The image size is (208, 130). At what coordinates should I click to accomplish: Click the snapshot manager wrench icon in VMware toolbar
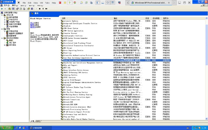click(91, 3)
